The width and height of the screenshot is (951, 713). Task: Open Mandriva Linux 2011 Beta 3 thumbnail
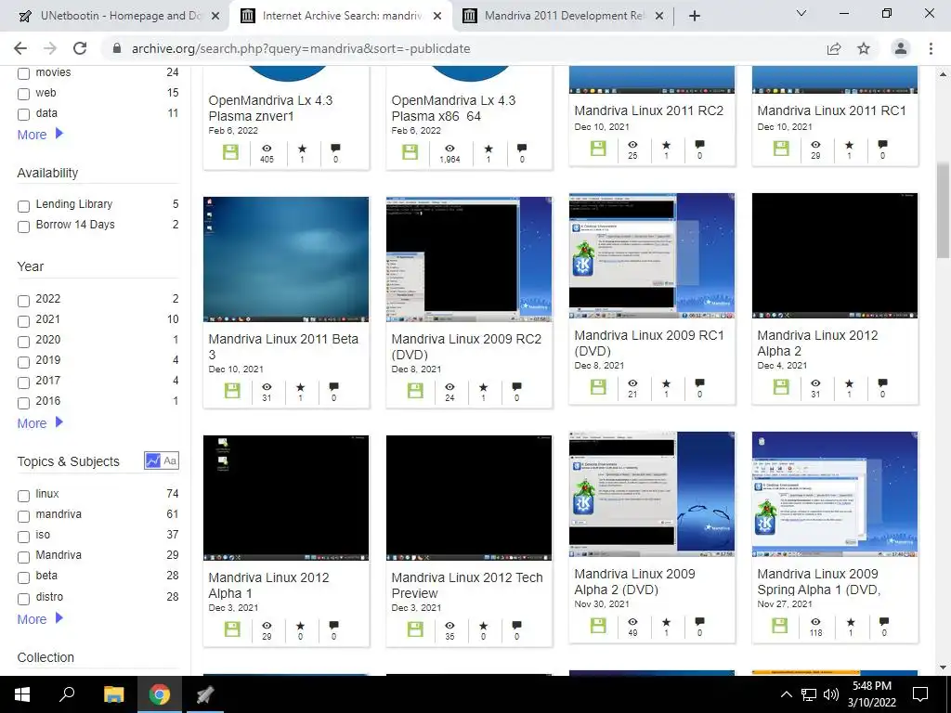pyautogui.click(x=286, y=259)
